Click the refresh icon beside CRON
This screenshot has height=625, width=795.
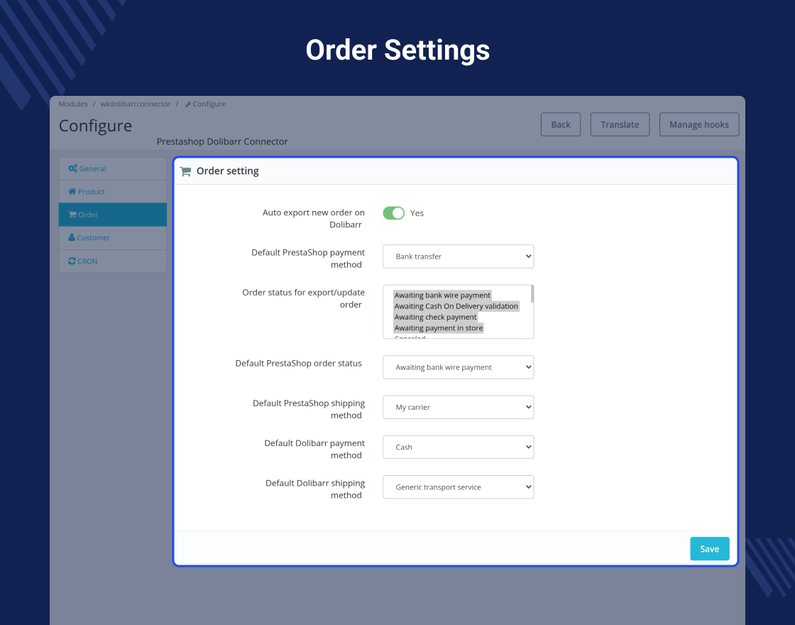coord(72,261)
